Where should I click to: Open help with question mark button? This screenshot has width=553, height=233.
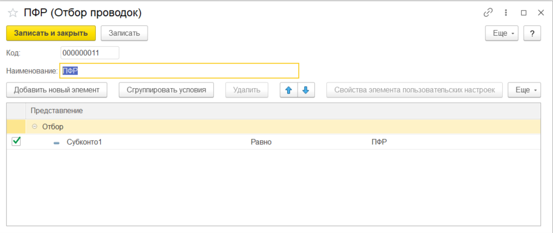click(532, 33)
